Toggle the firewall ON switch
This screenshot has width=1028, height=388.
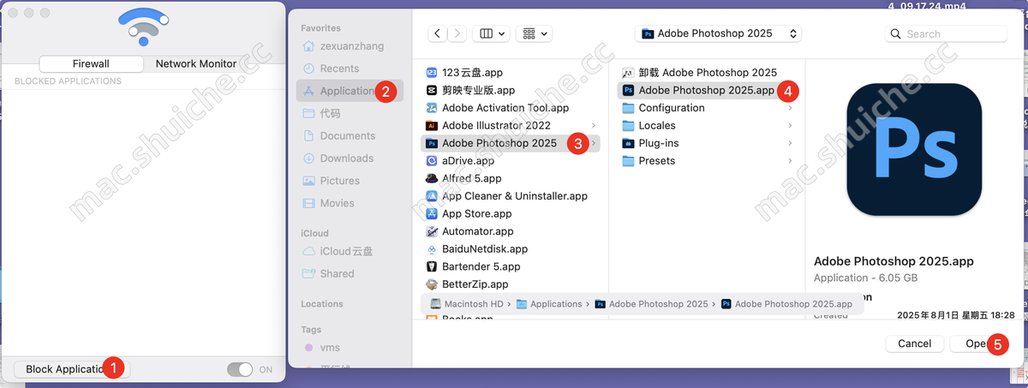pos(240,369)
